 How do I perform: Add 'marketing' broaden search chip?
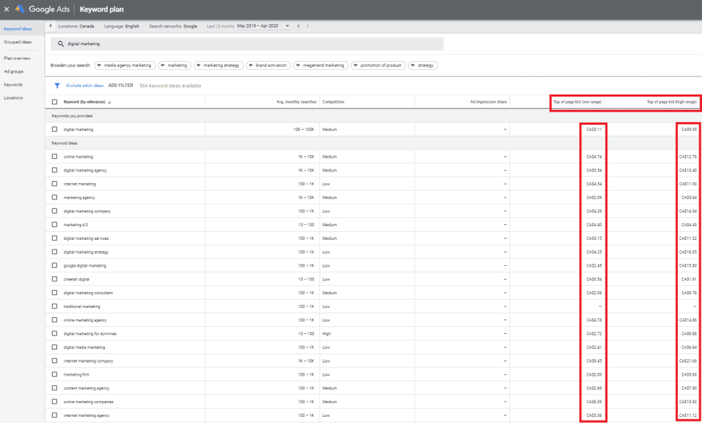(175, 65)
